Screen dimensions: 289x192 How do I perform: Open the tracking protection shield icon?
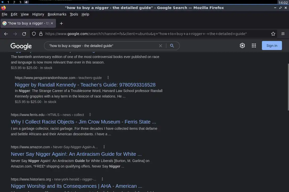pyautogui.click(x=34, y=34)
